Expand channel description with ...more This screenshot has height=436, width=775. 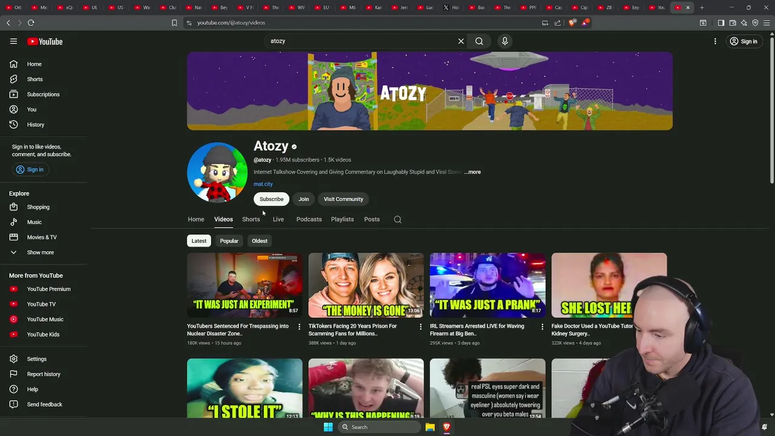[472, 172]
